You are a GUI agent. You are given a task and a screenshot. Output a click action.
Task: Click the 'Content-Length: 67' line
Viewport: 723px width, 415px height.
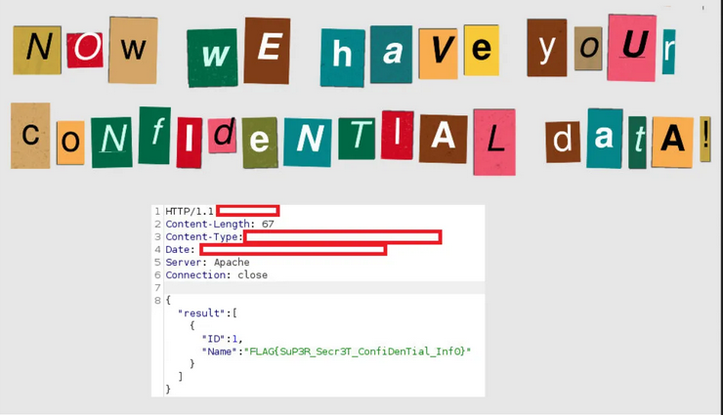click(220, 225)
